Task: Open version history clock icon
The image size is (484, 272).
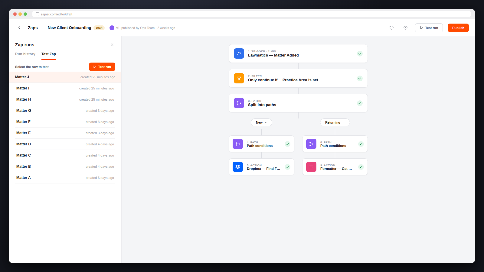Action: click(405, 28)
